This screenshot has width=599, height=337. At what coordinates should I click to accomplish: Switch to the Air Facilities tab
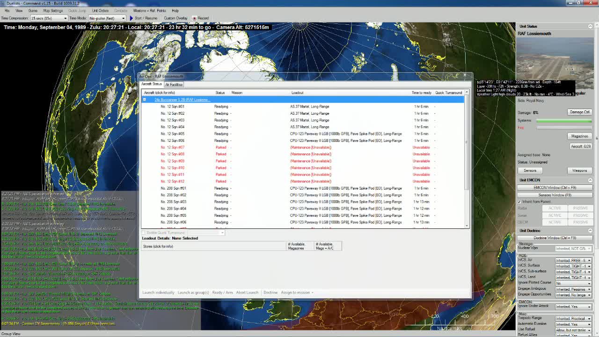point(174,85)
